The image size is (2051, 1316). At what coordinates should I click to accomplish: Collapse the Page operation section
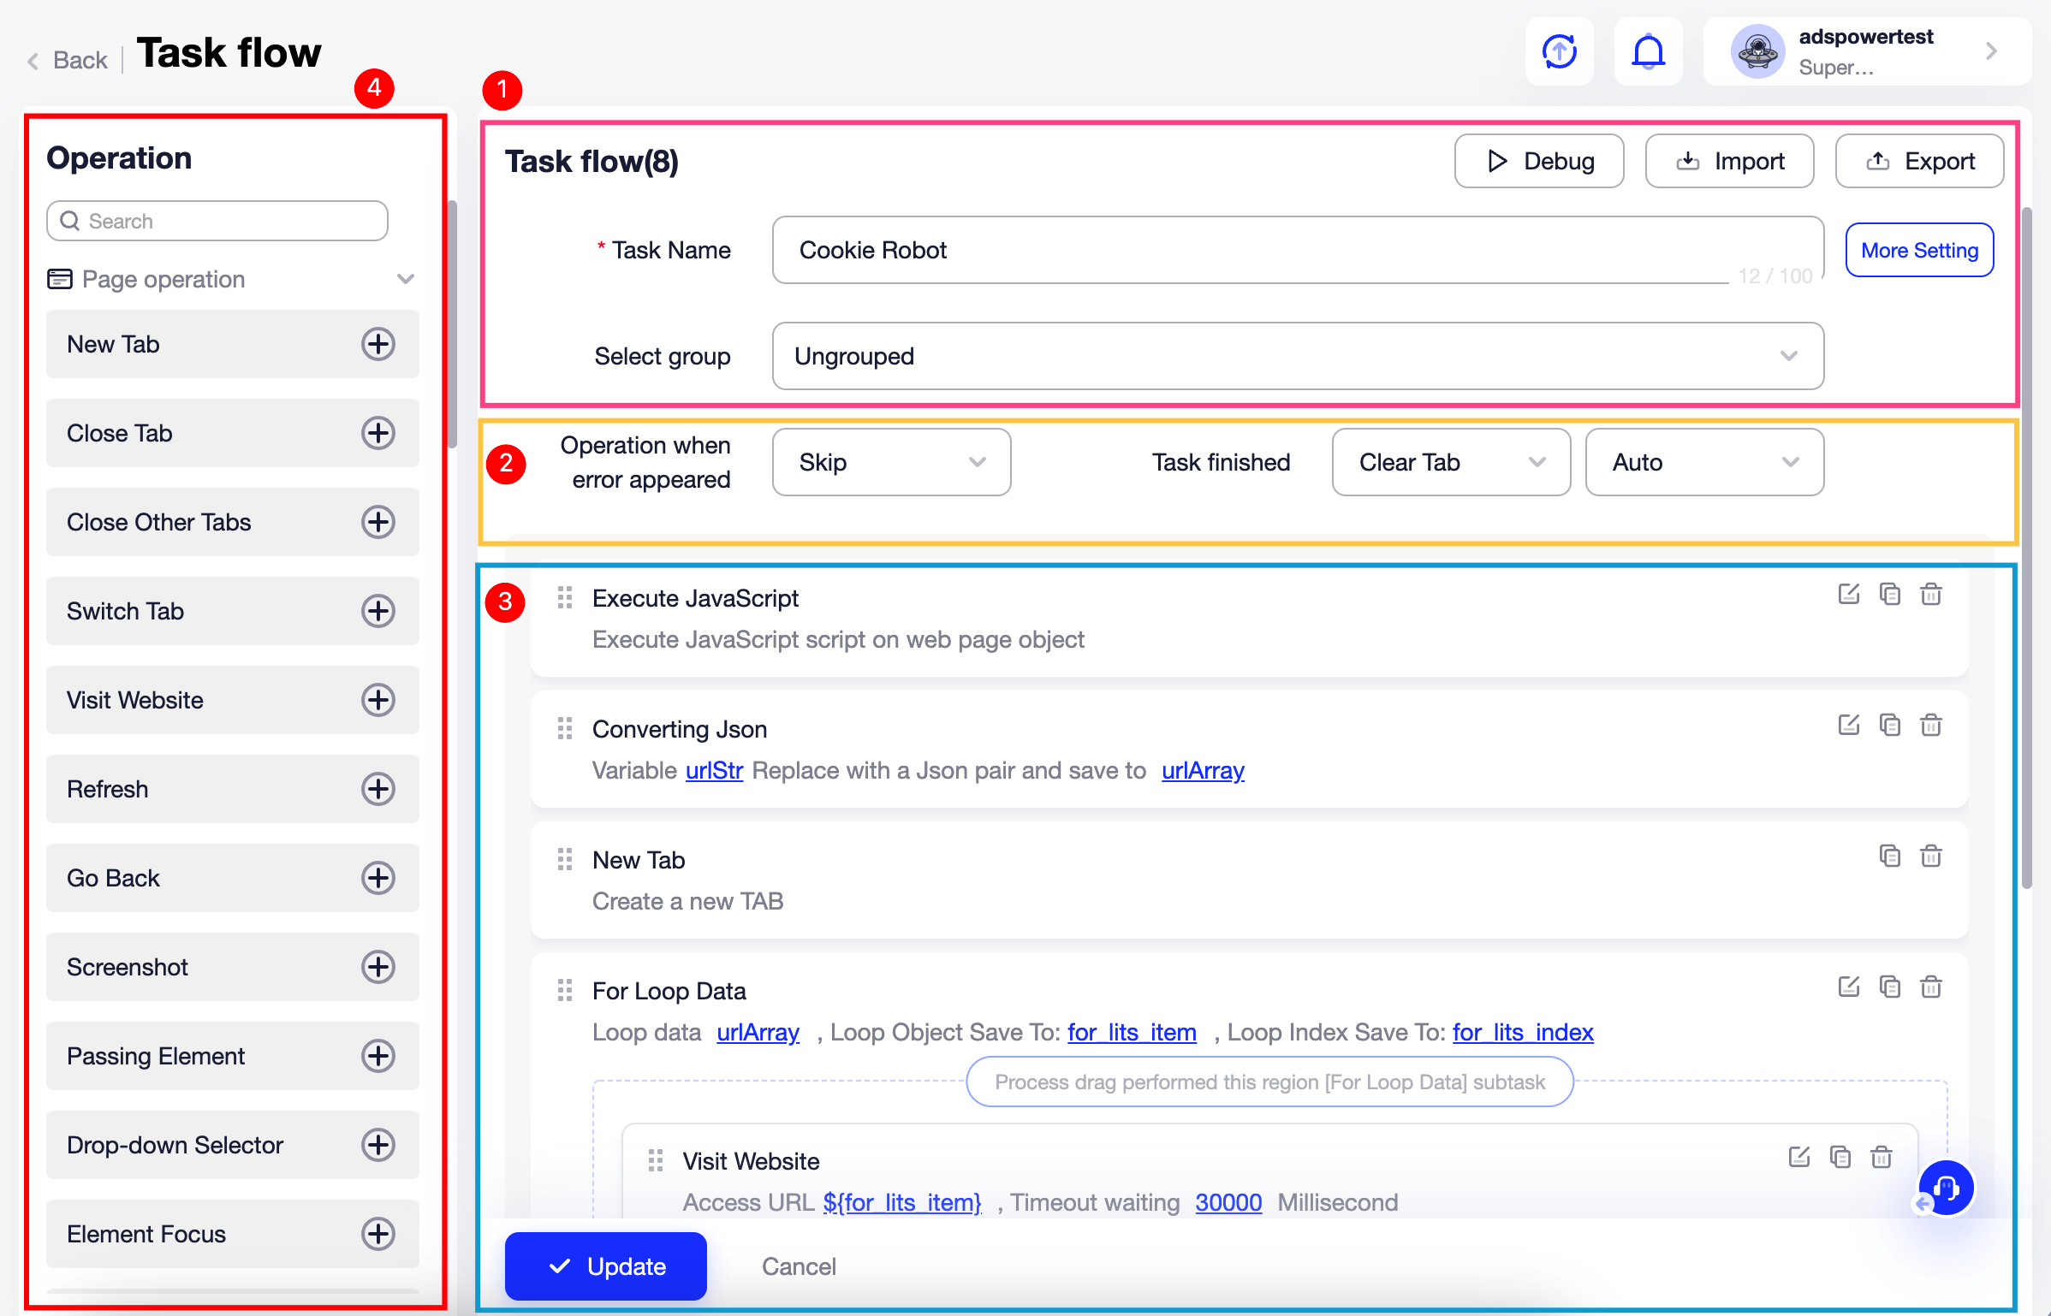404,279
